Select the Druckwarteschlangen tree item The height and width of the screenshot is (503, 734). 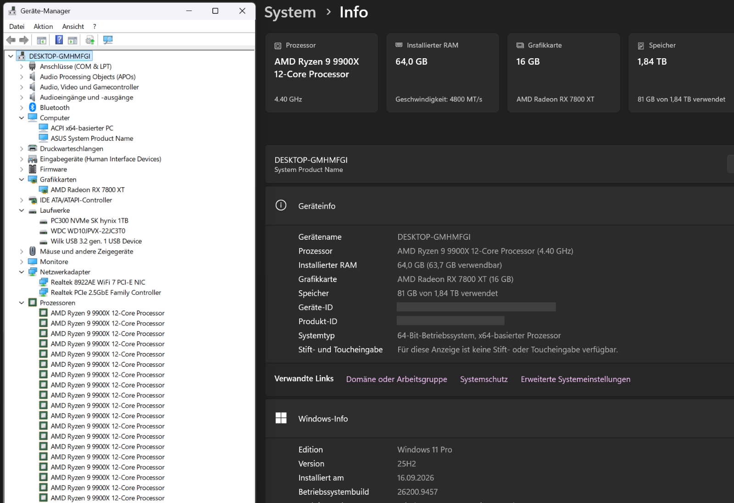pyautogui.click(x=72, y=149)
